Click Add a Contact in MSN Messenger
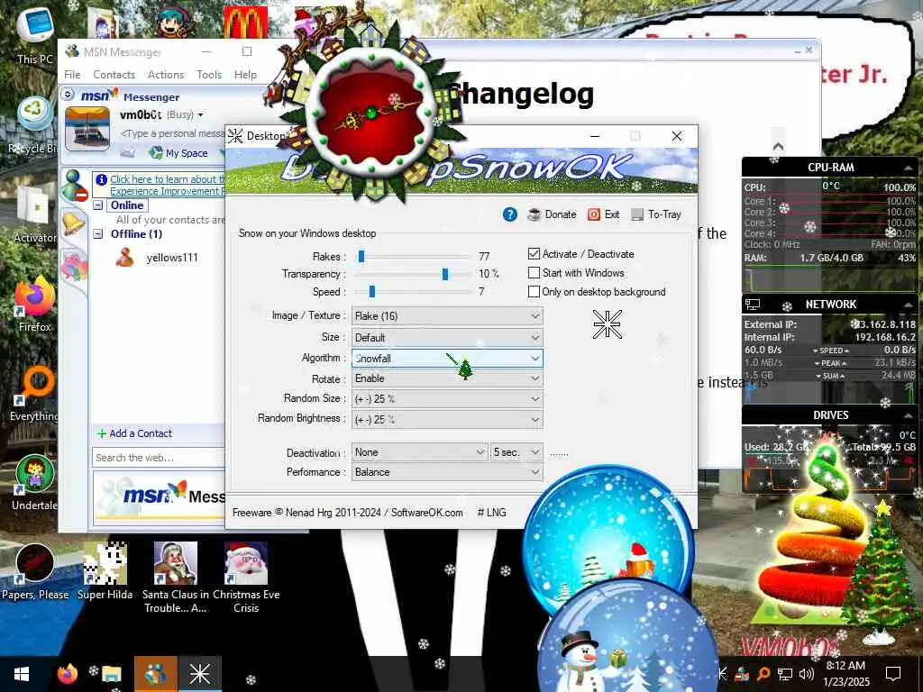Image resolution: width=923 pixels, height=692 pixels. pos(134,433)
